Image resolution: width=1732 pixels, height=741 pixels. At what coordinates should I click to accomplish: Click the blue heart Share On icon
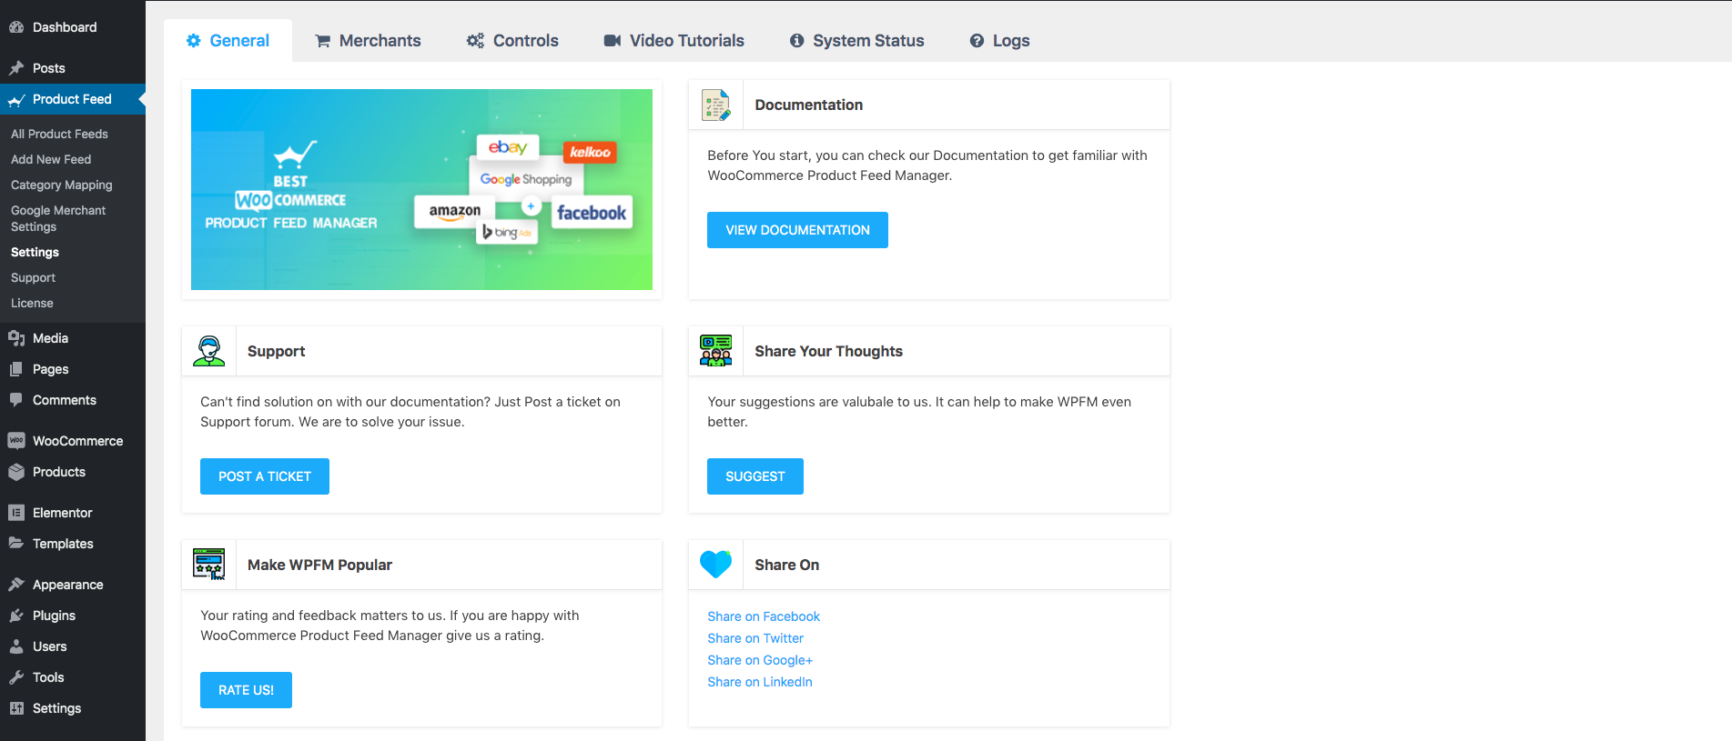pos(716,565)
